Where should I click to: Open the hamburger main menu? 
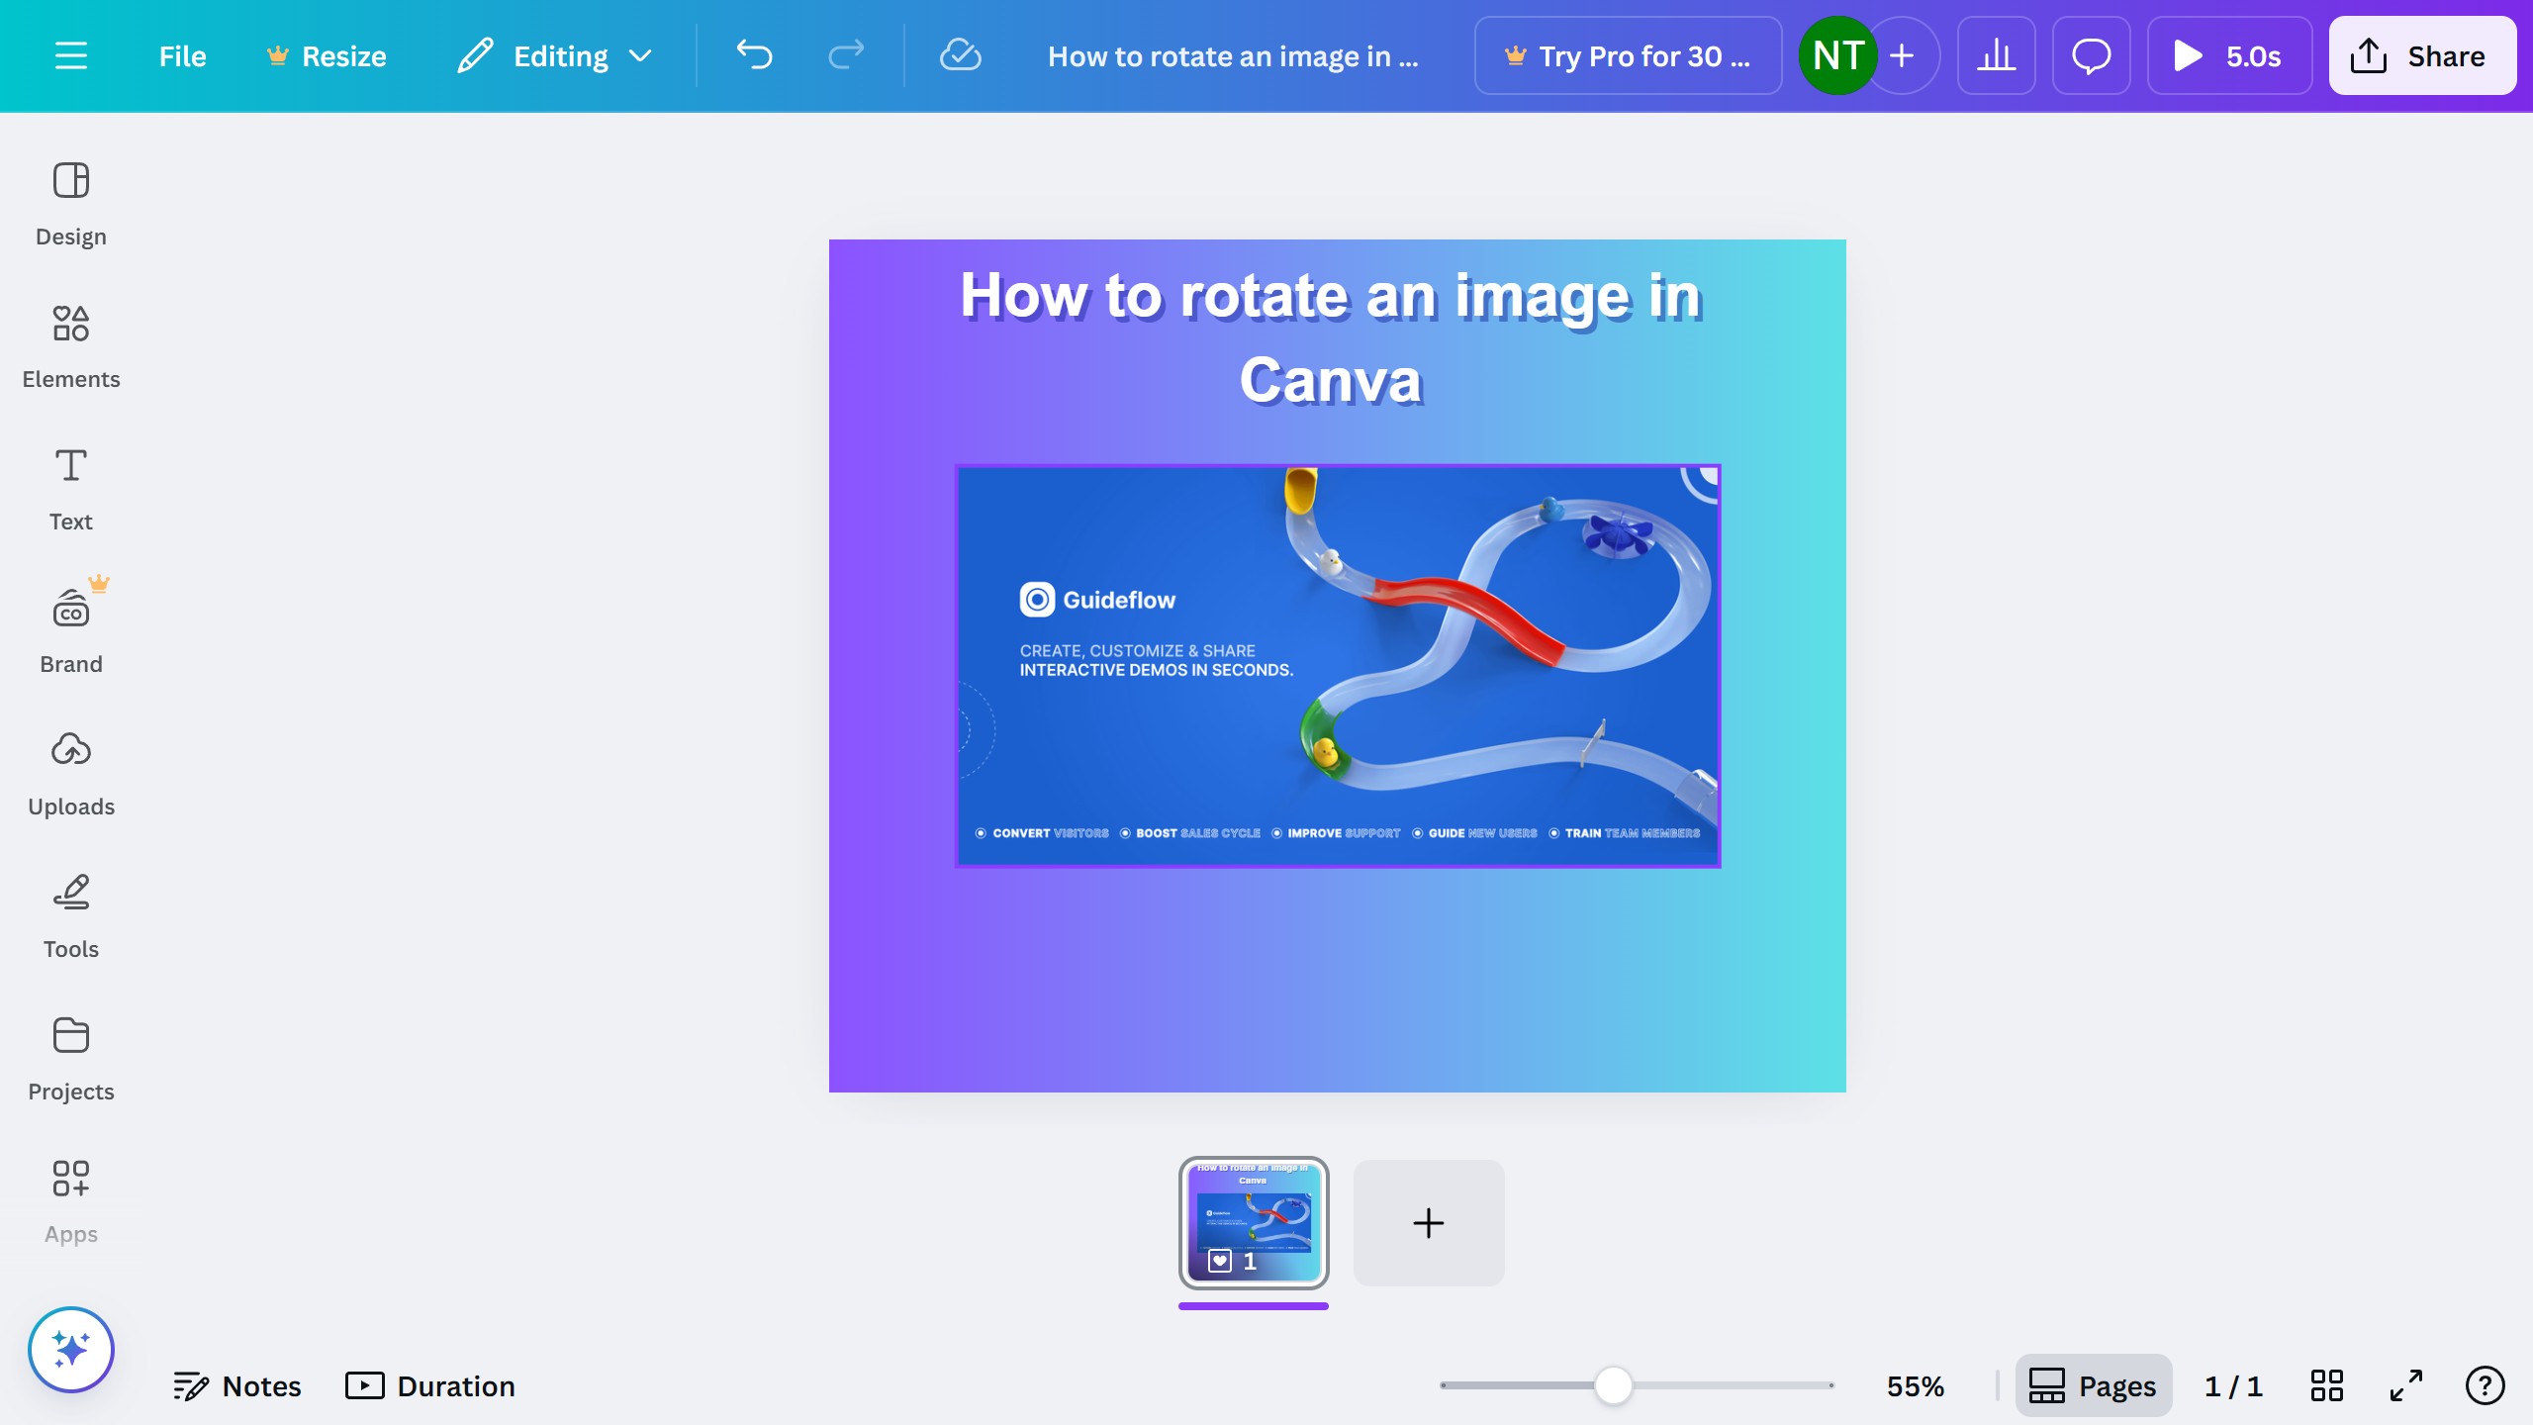click(x=70, y=56)
